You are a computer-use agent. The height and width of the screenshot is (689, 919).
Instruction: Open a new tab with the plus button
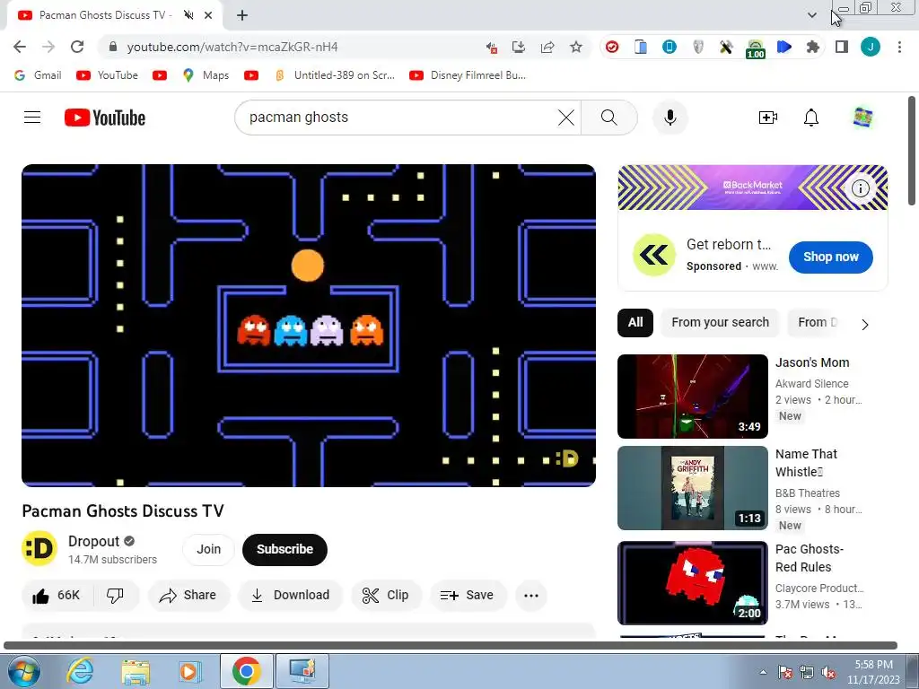242,15
